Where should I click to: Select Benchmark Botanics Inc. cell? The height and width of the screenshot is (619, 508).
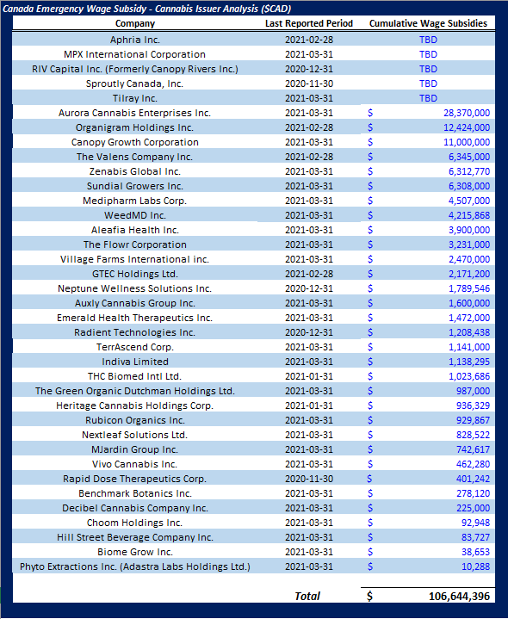click(135, 492)
